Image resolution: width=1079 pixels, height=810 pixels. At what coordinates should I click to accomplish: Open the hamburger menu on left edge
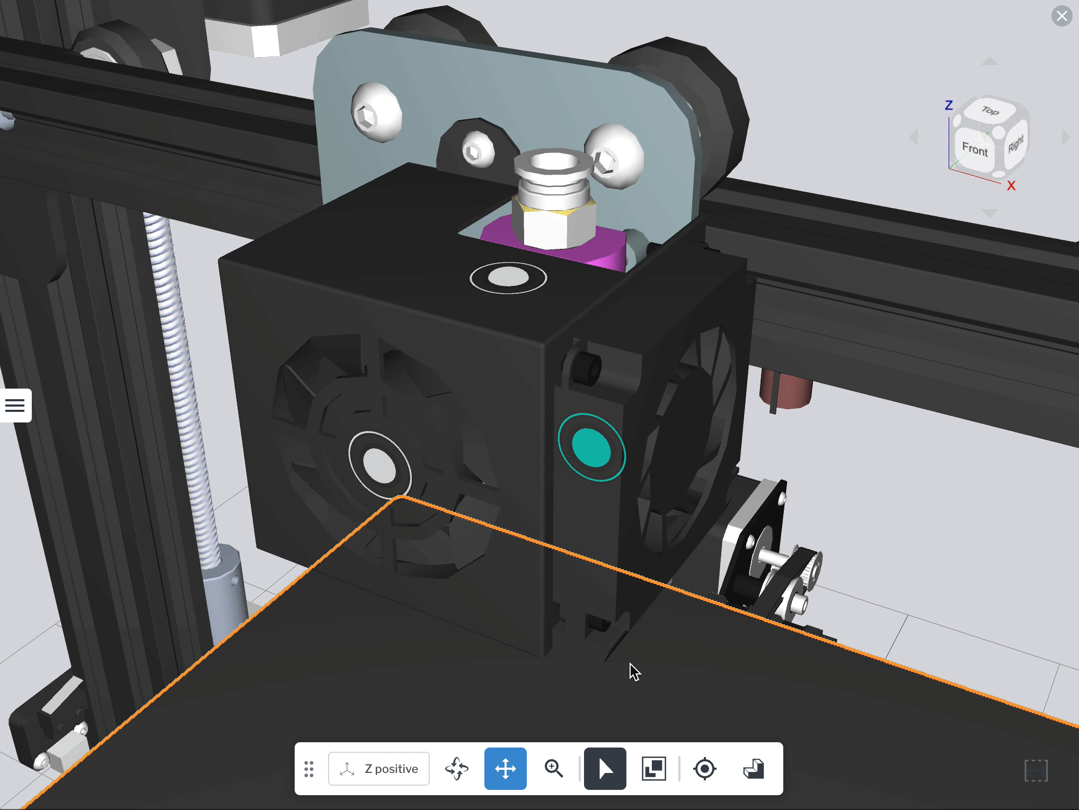(x=15, y=406)
